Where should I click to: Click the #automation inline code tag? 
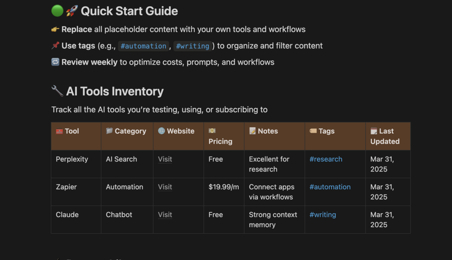coord(143,46)
